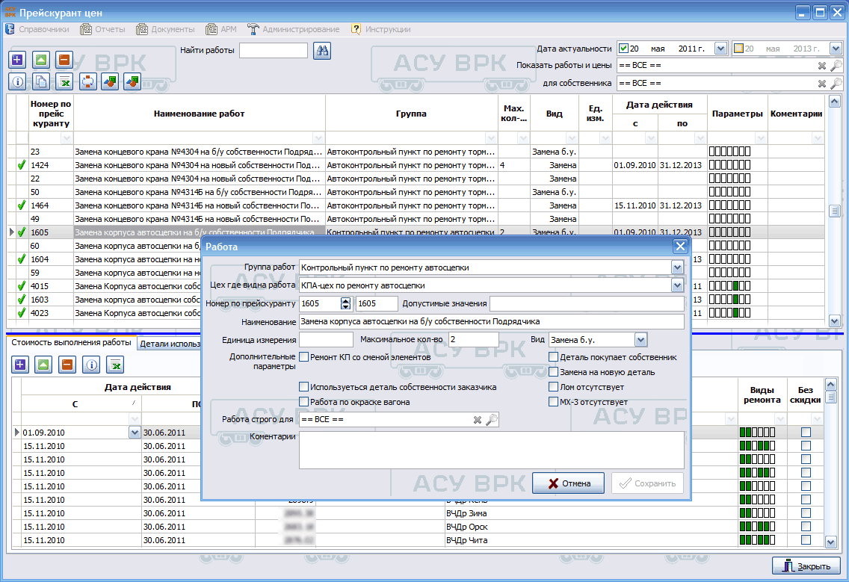Open filter dropdown under 'Наименование работ' column
Image resolution: width=849 pixels, height=582 pixels.
coord(318,138)
